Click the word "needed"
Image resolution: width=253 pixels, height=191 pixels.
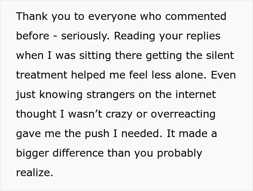tap(142, 134)
